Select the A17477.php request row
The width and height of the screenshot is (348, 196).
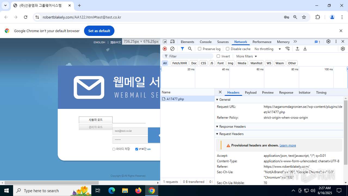(187, 99)
